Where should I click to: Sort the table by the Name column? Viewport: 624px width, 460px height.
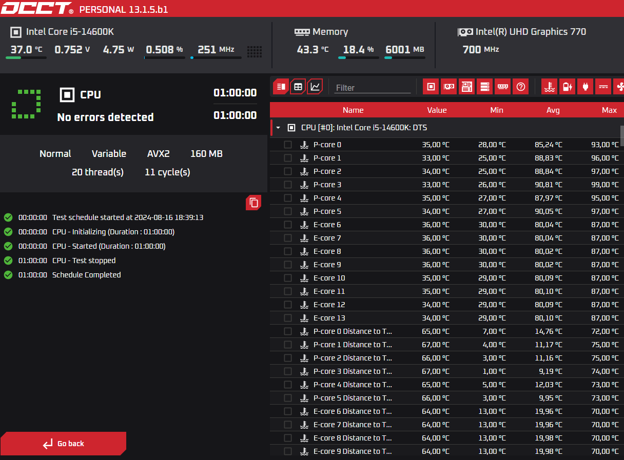(x=353, y=110)
